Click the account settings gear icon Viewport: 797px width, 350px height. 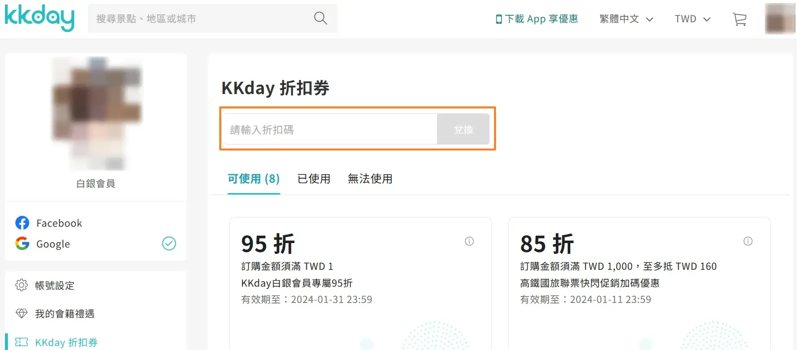coord(21,285)
